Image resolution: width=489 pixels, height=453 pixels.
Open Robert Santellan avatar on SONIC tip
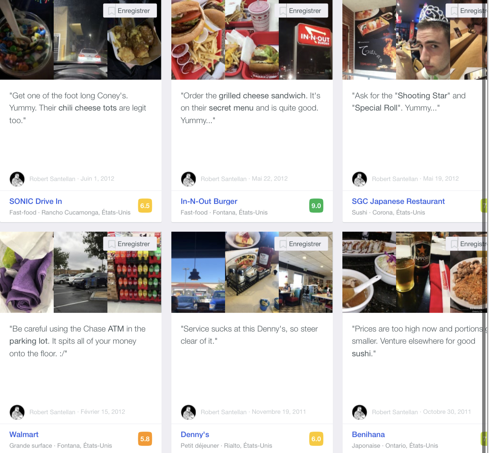point(17,179)
